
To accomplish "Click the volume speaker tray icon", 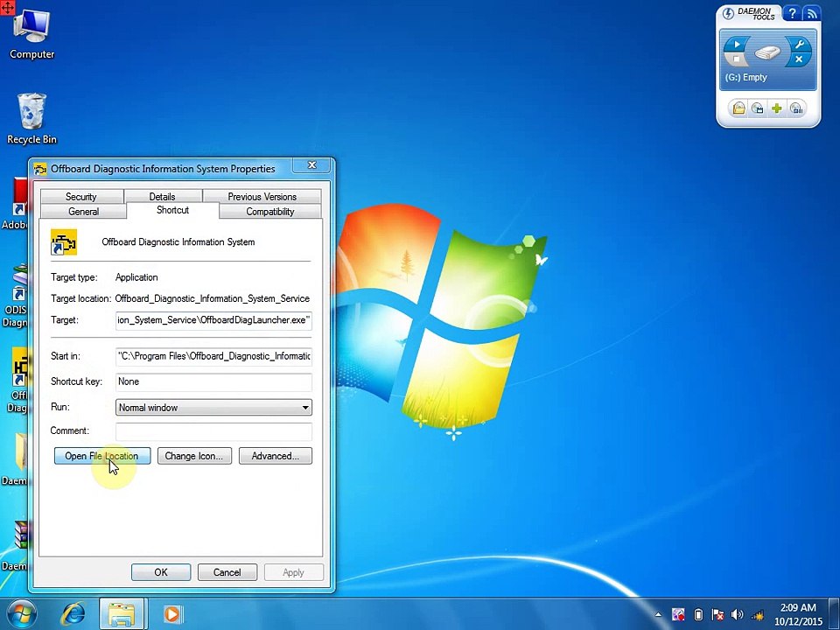I will coord(737,614).
